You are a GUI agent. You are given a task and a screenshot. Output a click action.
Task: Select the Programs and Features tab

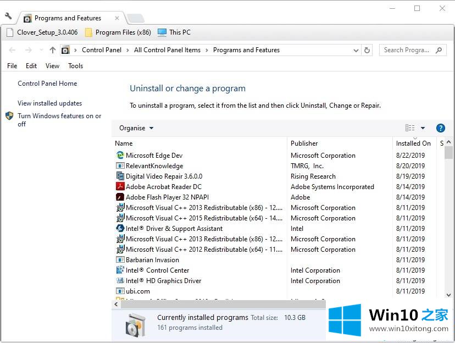[x=68, y=18]
